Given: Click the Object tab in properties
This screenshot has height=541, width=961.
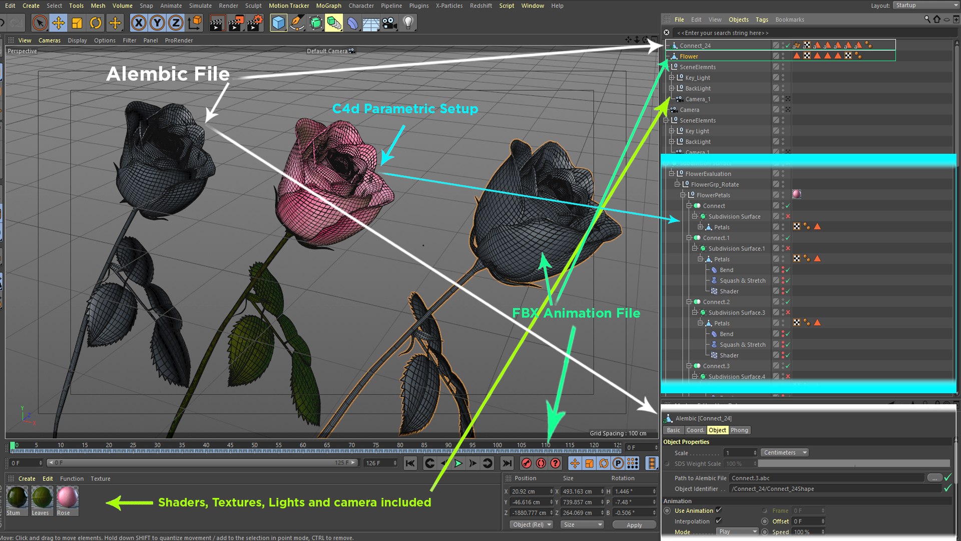Looking at the screenshot, I should [717, 430].
